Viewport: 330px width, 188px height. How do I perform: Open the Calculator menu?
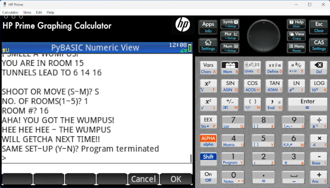(10, 12)
